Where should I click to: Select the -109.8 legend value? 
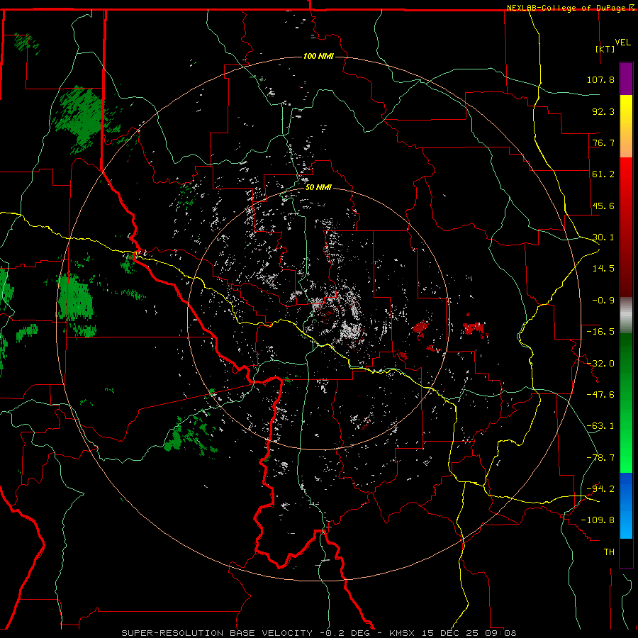click(x=598, y=520)
